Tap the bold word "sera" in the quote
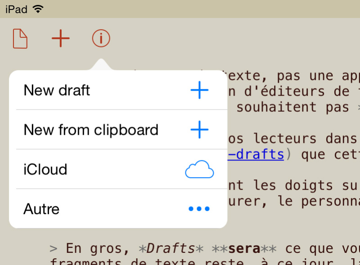 (x=244, y=248)
